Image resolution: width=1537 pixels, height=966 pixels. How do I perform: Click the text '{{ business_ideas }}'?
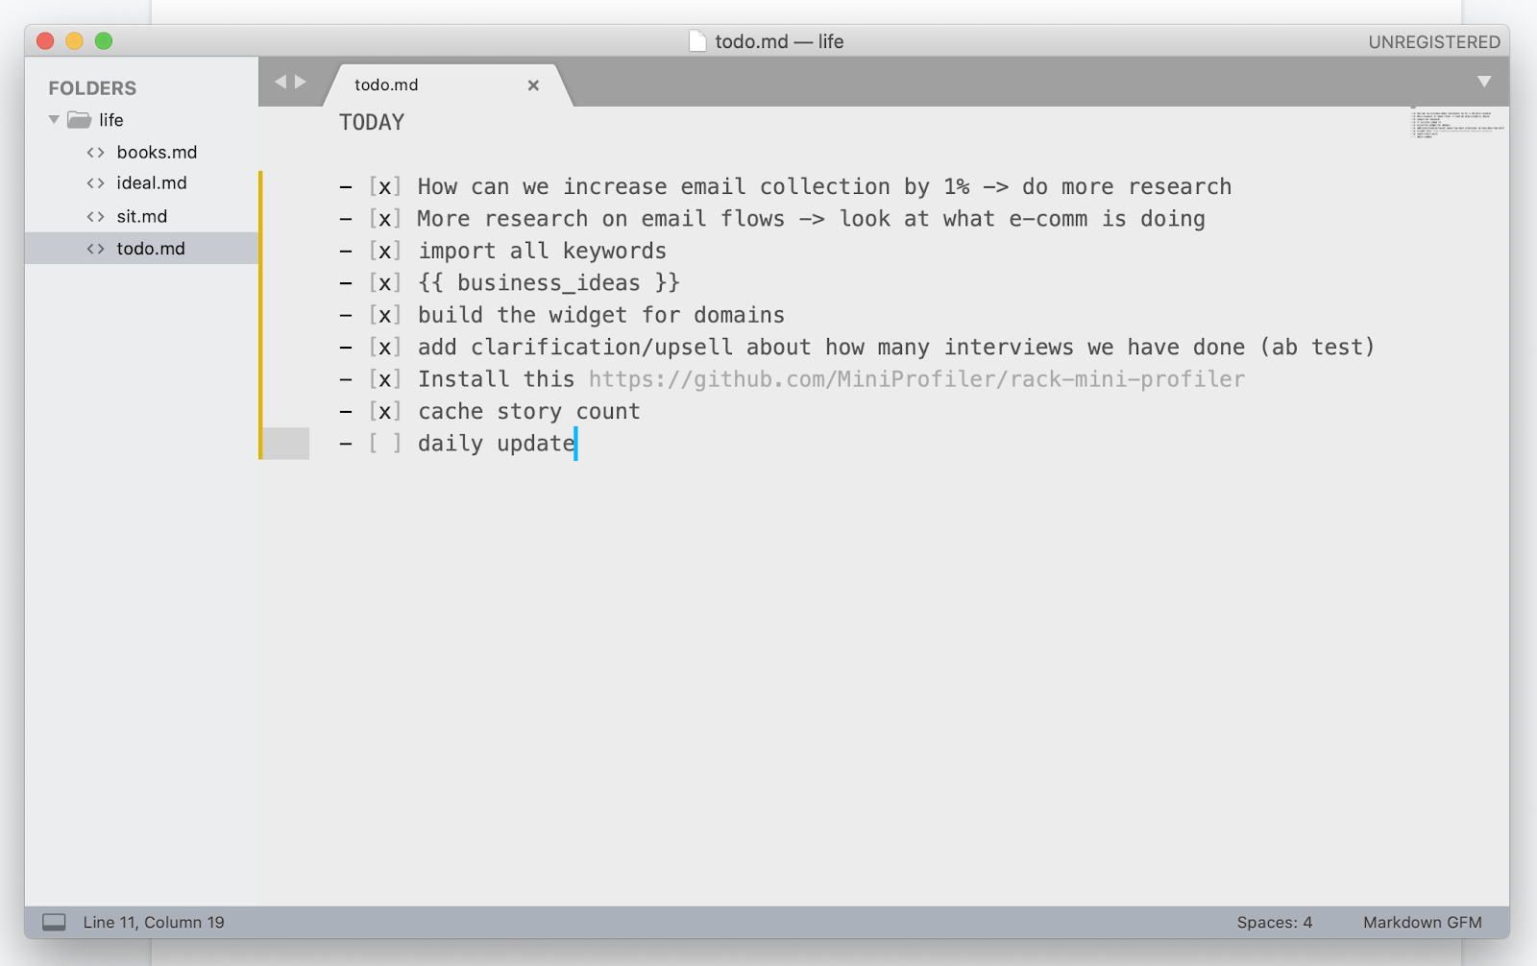(549, 283)
